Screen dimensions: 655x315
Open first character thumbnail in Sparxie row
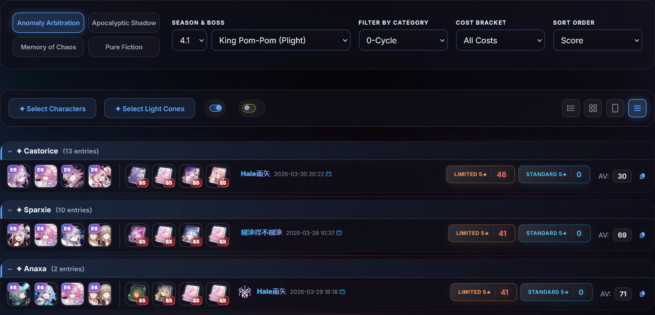19,235
